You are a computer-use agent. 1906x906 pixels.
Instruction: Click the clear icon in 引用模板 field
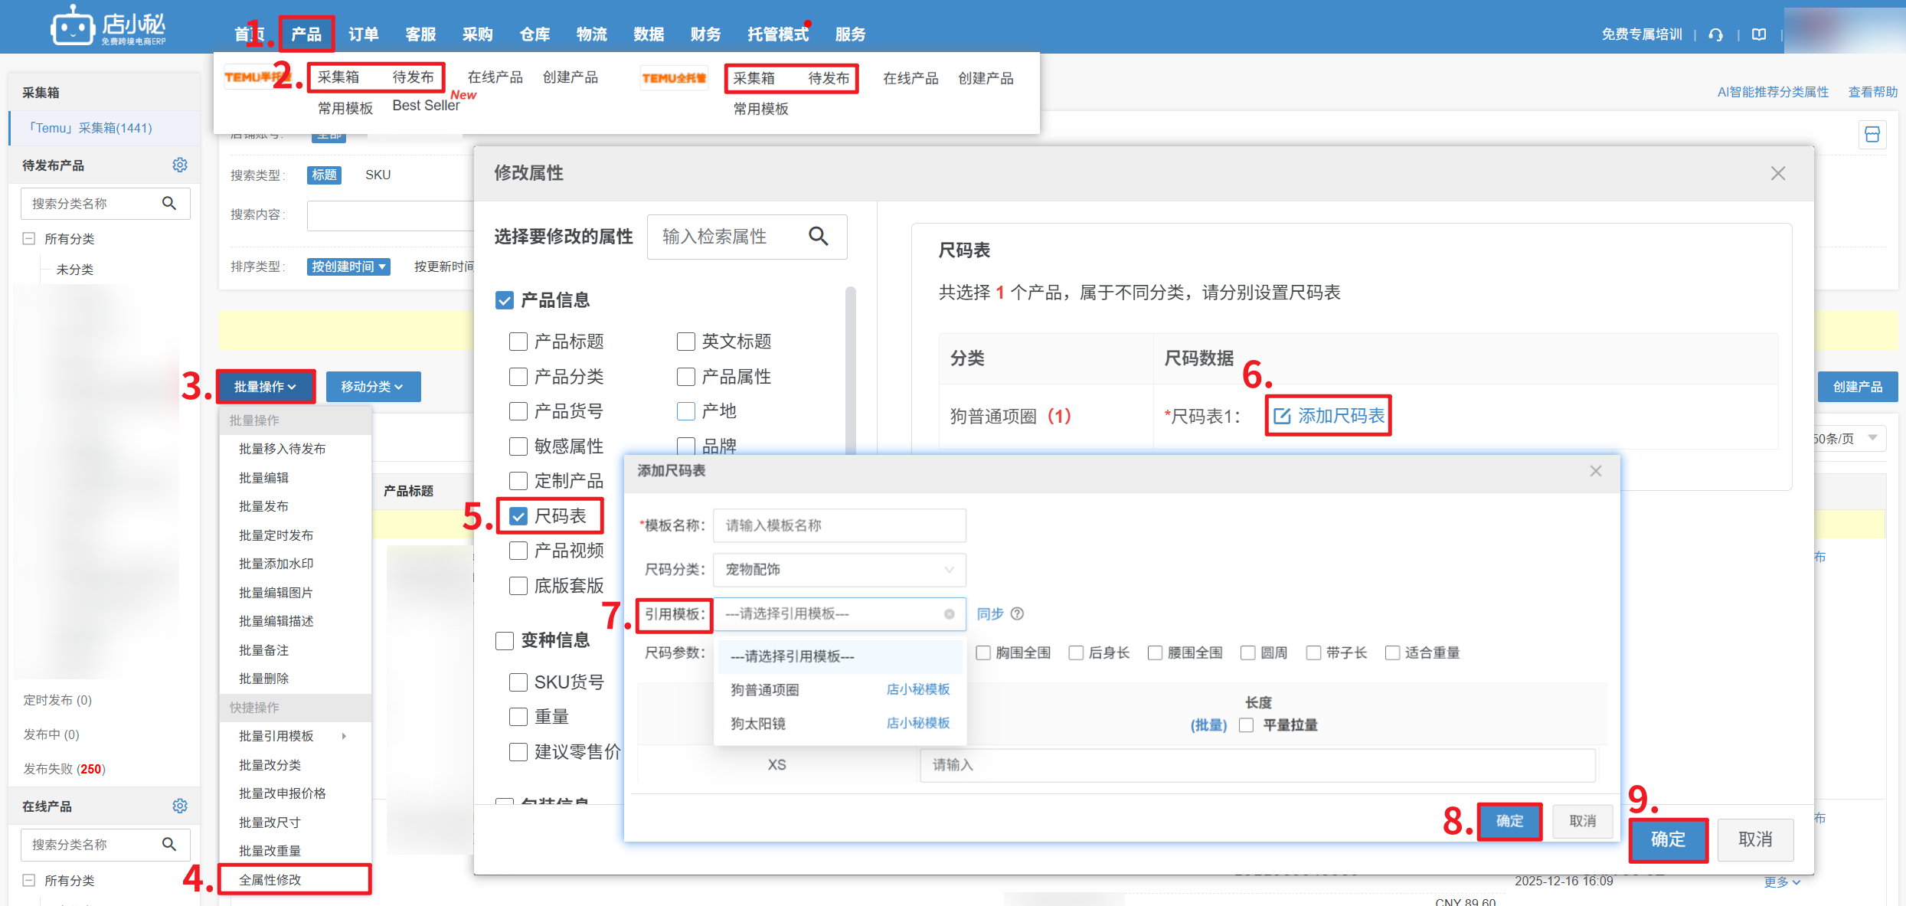(950, 614)
